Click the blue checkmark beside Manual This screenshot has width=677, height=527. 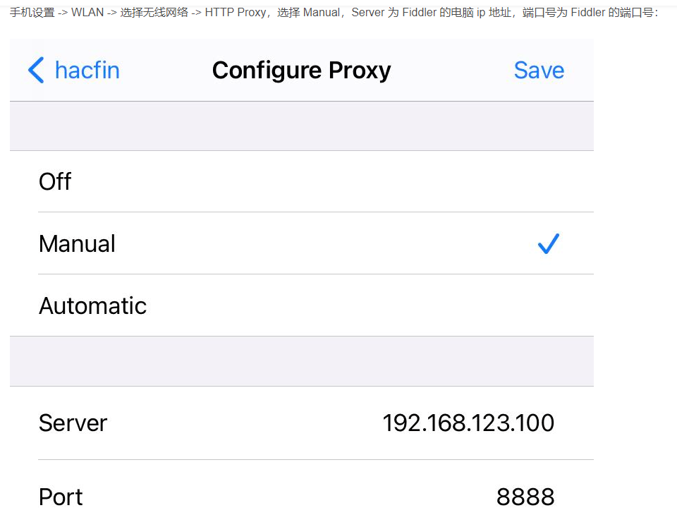pyautogui.click(x=549, y=243)
